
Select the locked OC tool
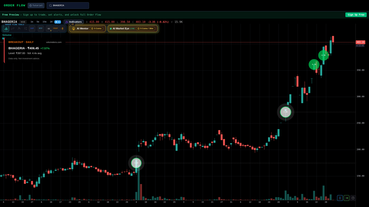49,29
